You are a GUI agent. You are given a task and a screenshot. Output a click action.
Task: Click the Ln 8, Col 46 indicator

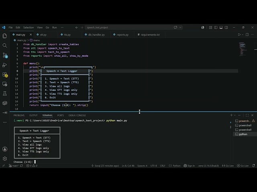[x=128, y=166]
